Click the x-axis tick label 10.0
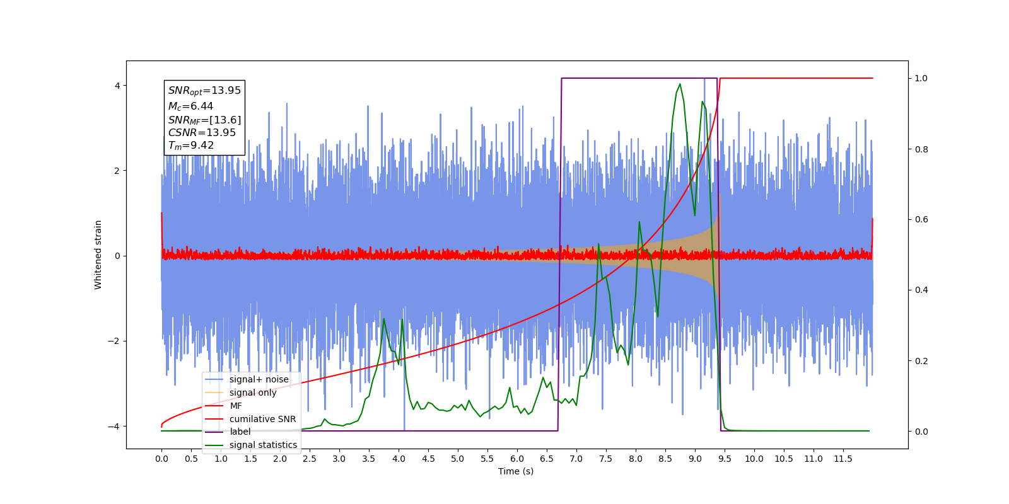The image size is (1009, 504). 754,459
